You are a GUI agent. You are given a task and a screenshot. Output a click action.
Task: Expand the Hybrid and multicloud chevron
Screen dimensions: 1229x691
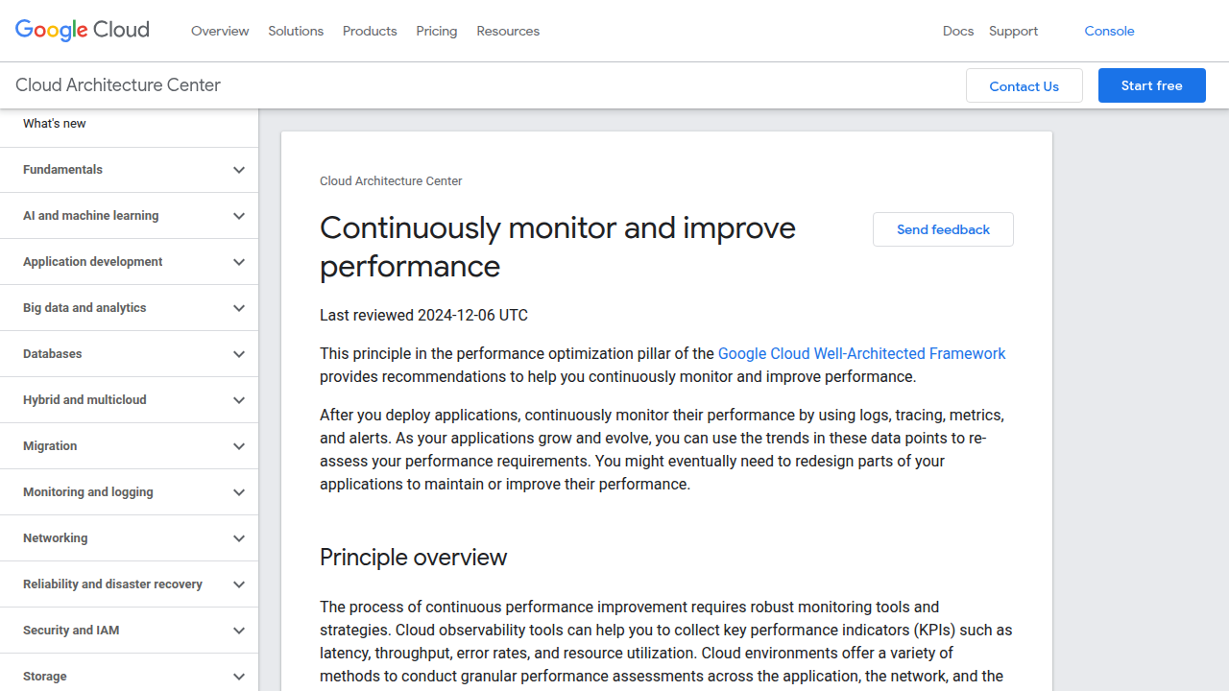coord(239,400)
